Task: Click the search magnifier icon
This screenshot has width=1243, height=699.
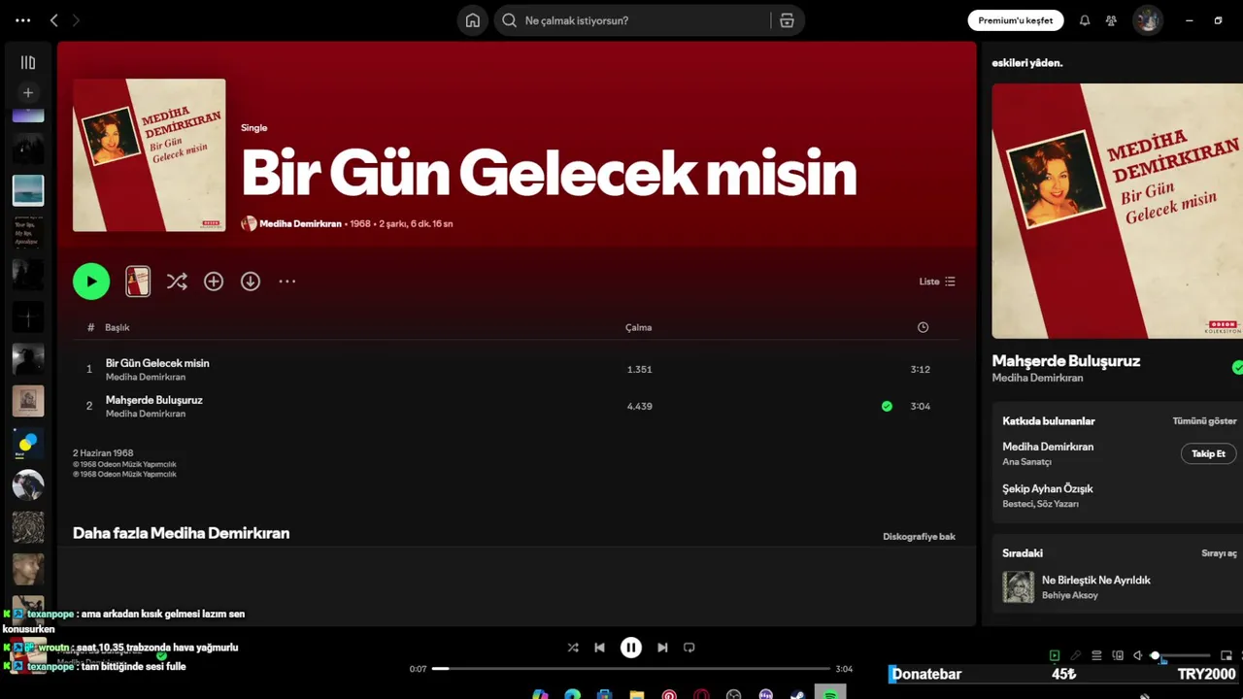Action: 509,20
